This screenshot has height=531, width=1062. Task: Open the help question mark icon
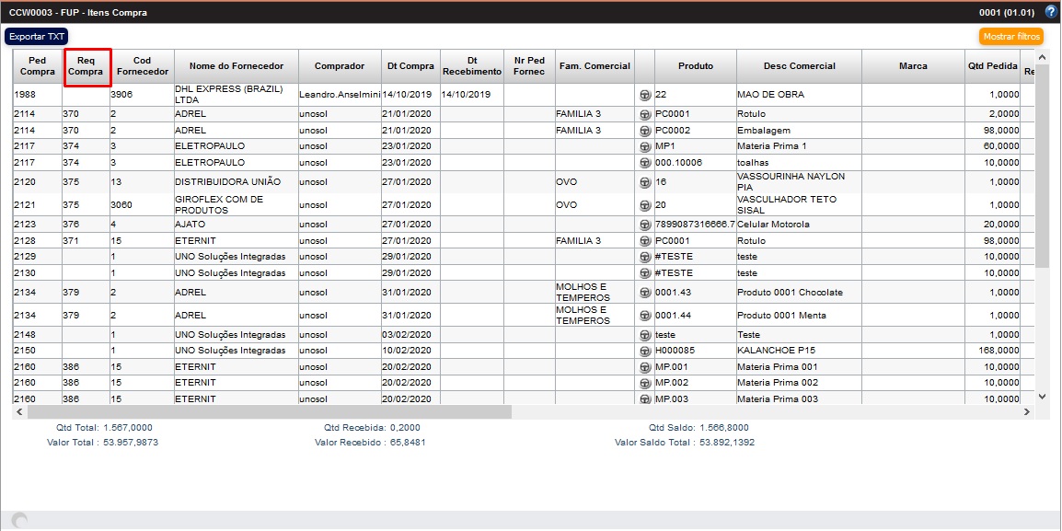tap(1051, 13)
